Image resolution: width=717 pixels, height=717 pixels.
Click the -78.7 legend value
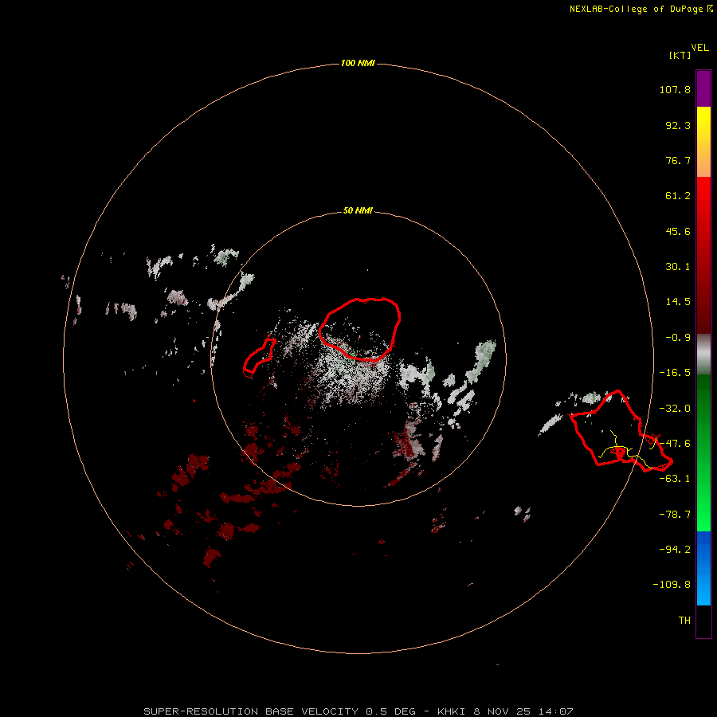point(675,515)
